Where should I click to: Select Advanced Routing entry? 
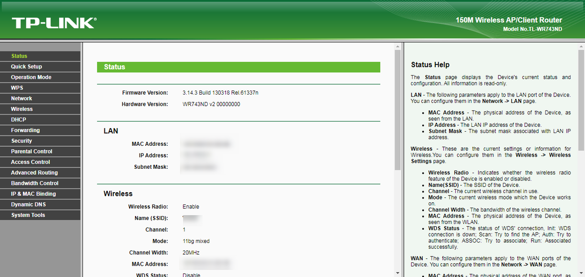click(40, 173)
